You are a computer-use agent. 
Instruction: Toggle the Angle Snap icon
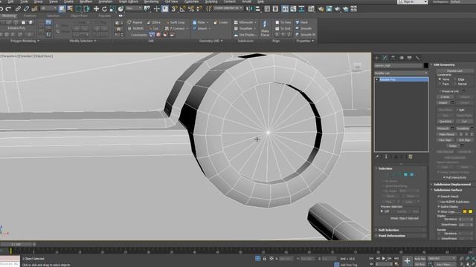[183, 9]
